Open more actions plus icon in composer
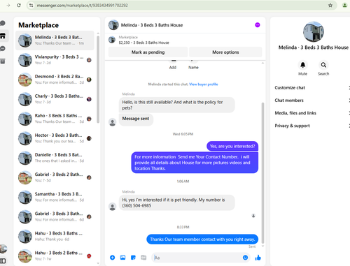Screen dimensions: 350x266 click(112, 258)
